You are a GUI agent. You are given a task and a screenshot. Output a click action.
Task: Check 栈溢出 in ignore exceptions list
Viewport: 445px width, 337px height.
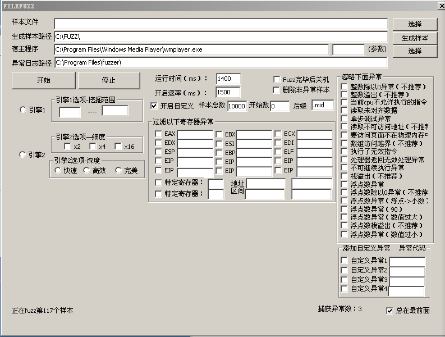(x=344, y=176)
